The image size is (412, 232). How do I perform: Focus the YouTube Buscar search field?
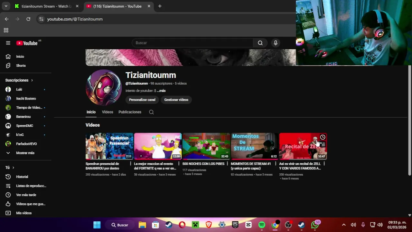(x=192, y=43)
